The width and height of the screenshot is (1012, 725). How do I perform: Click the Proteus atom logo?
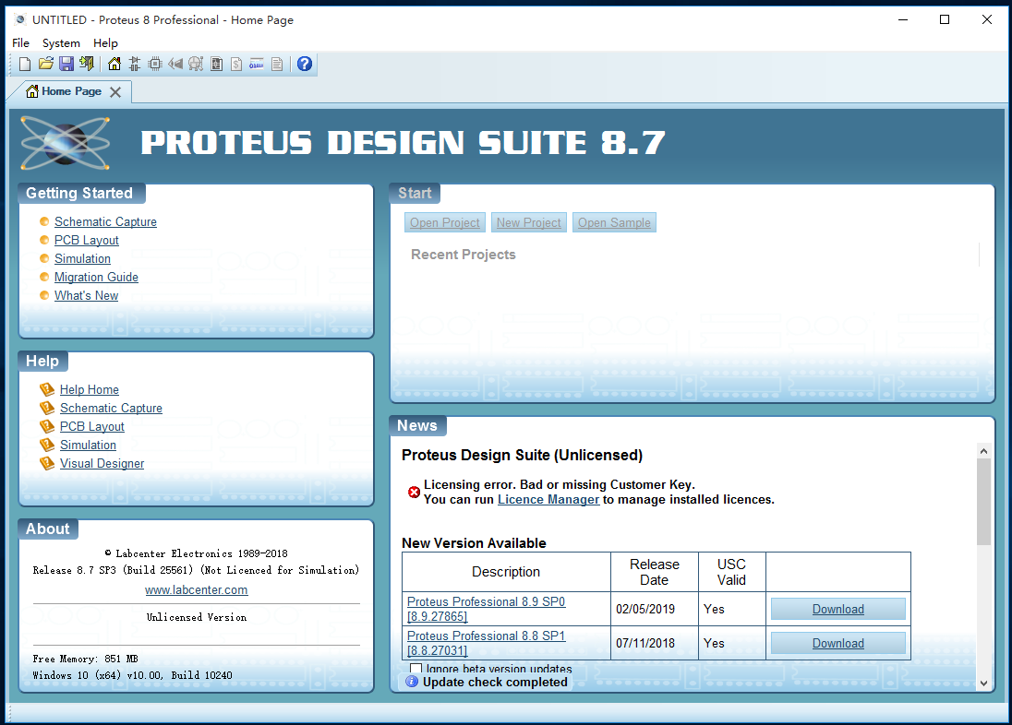(x=65, y=143)
